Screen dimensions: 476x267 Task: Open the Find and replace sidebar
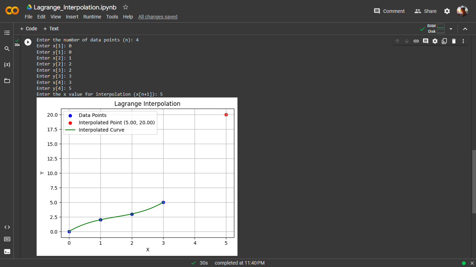(7, 49)
